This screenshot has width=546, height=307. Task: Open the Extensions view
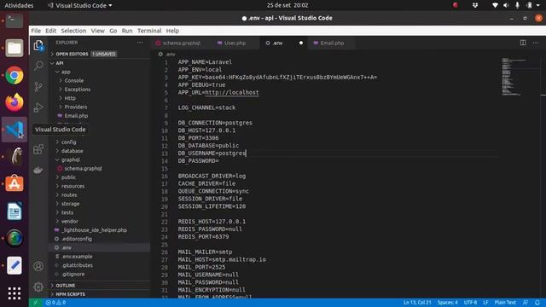pos(38,149)
